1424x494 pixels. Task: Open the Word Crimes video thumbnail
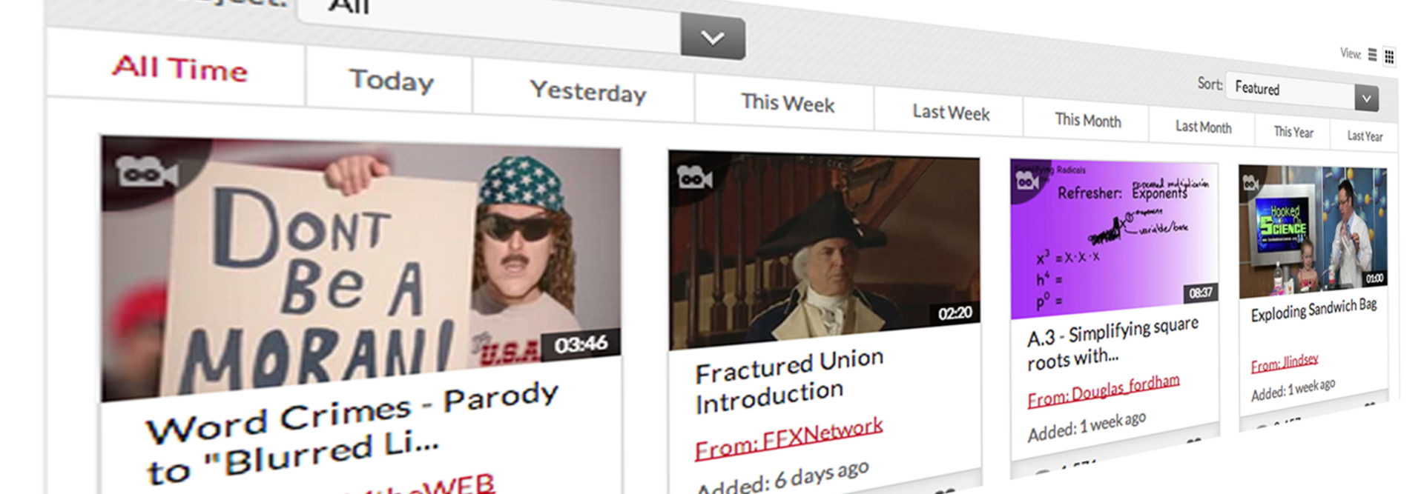(x=361, y=267)
